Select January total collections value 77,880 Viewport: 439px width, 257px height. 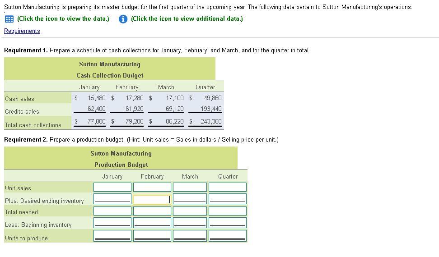click(x=97, y=122)
